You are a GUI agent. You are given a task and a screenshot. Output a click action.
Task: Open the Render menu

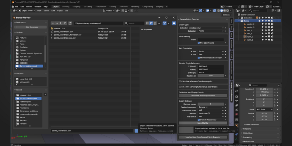click(x=29, y=7)
